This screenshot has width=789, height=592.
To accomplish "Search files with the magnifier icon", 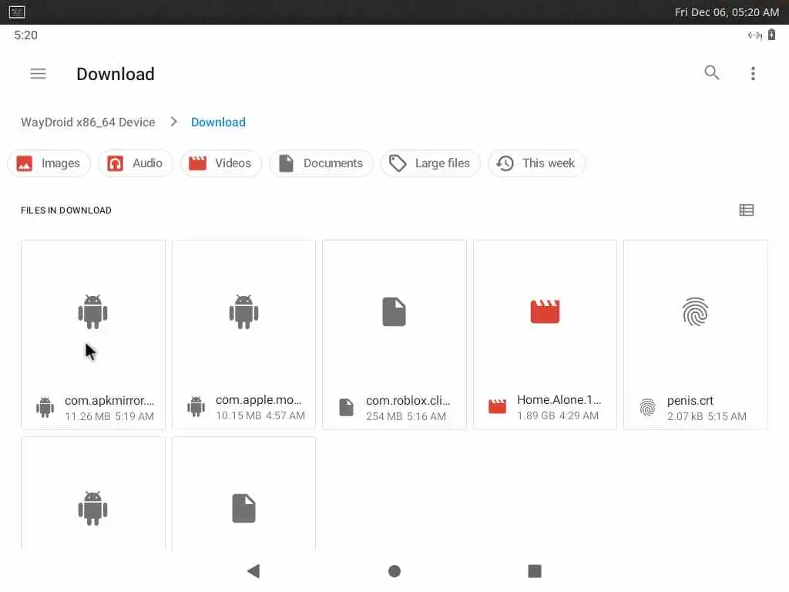I will click(711, 73).
